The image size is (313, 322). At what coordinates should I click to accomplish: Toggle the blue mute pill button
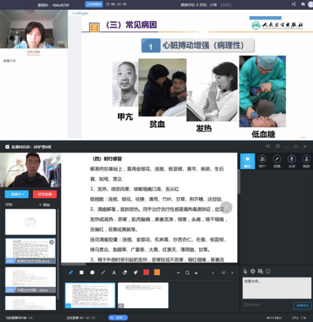tap(118, 317)
